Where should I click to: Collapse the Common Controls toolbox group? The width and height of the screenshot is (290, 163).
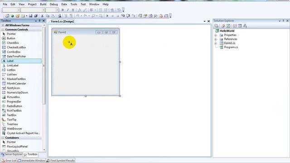tap(3, 29)
